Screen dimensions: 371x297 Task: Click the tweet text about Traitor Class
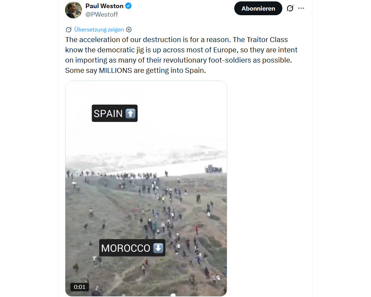pyautogui.click(x=181, y=55)
